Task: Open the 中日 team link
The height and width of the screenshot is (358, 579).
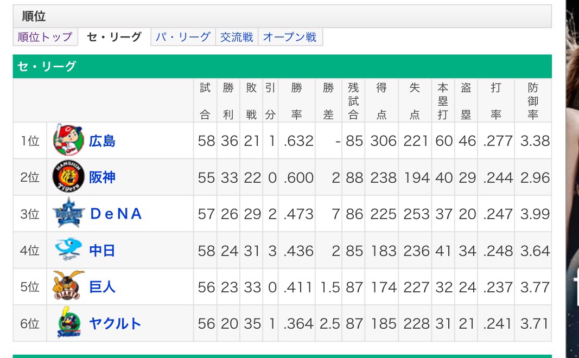Action: click(x=103, y=251)
